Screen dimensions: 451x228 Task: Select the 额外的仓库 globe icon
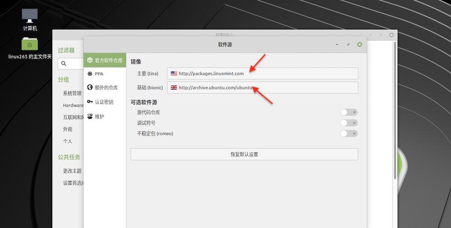click(x=90, y=87)
